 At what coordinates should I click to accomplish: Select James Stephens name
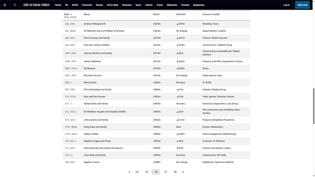[x=92, y=61]
